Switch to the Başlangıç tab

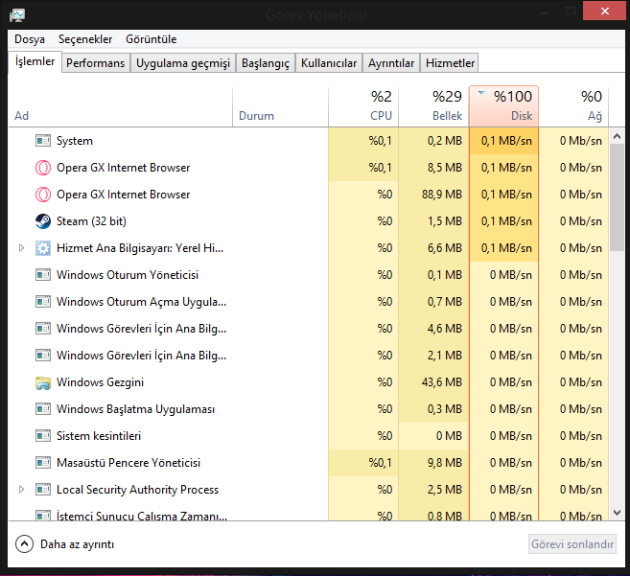[266, 63]
